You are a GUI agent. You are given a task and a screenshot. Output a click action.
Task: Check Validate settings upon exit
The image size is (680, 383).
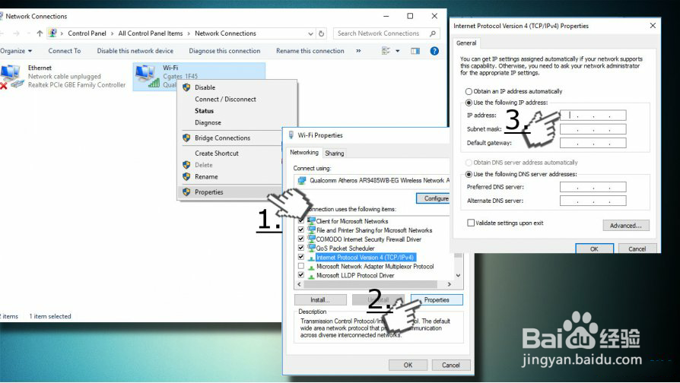[471, 223]
